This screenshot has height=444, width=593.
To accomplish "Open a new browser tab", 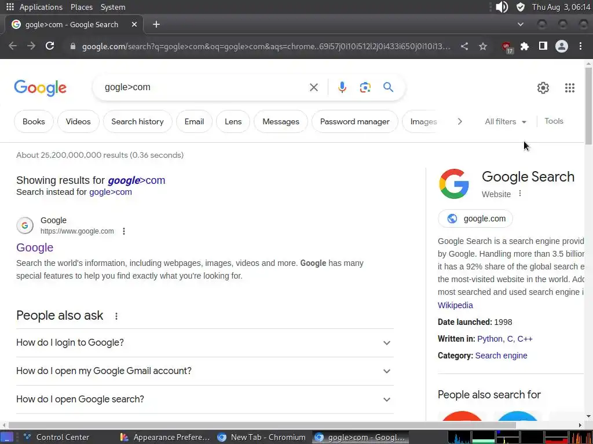I will [x=156, y=24].
